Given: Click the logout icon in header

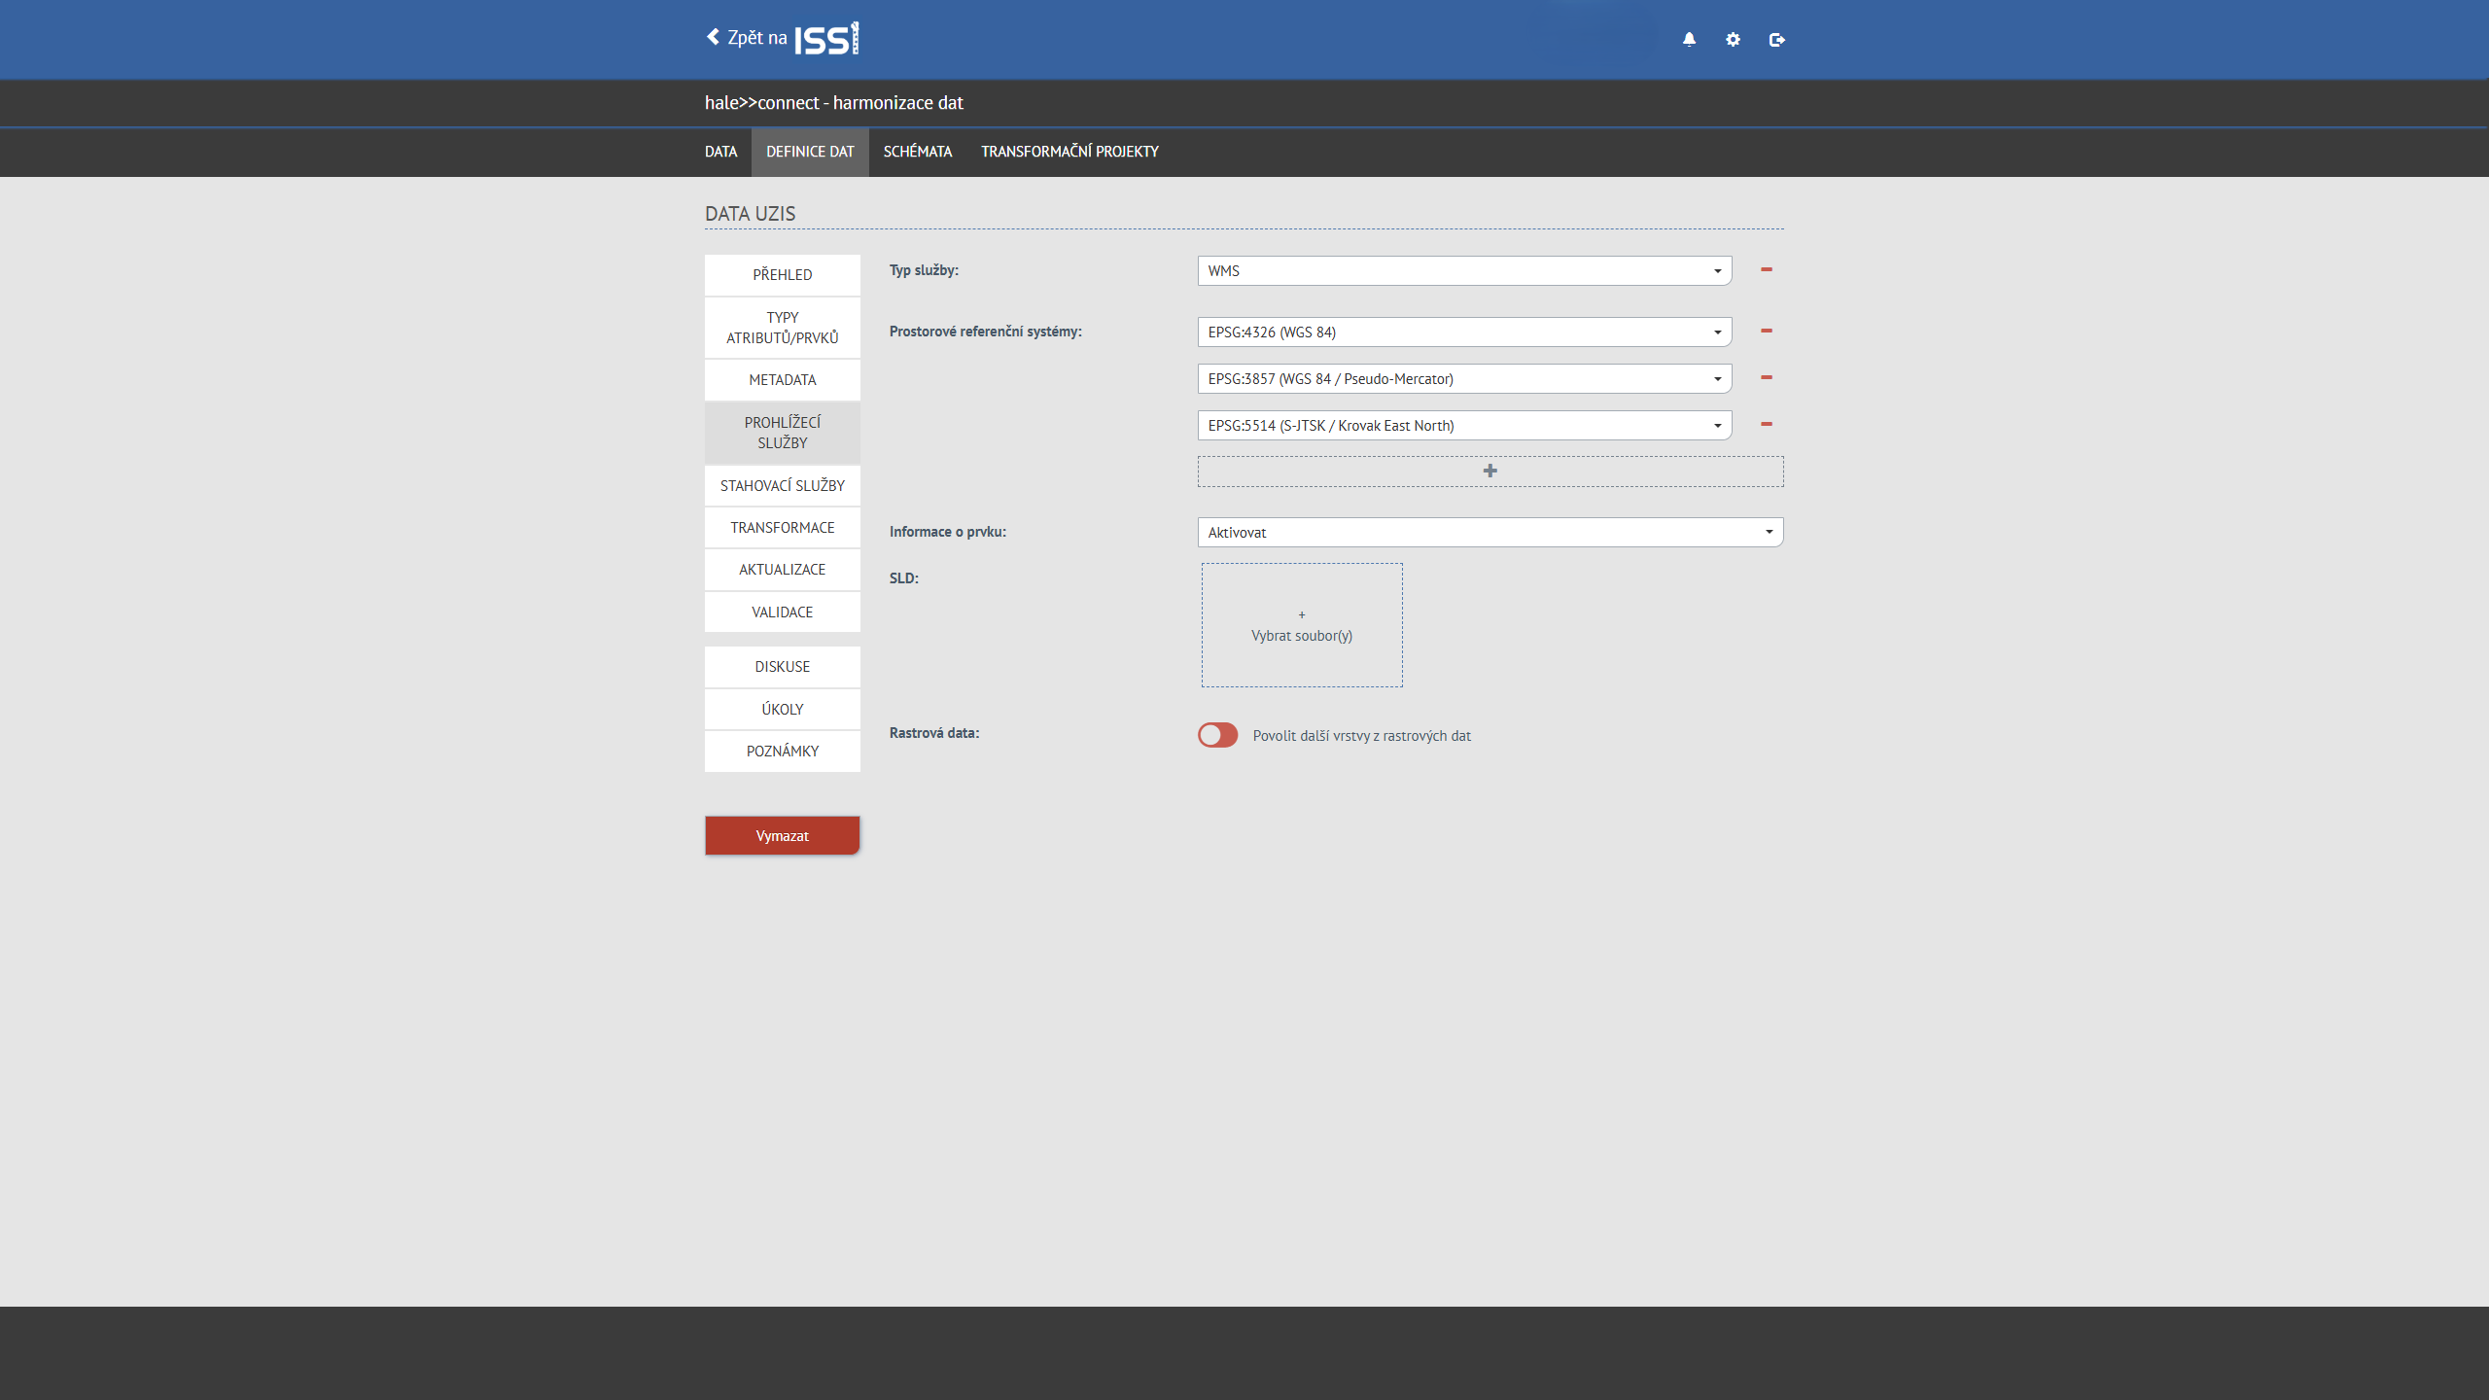Looking at the screenshot, I should 1776,39.
